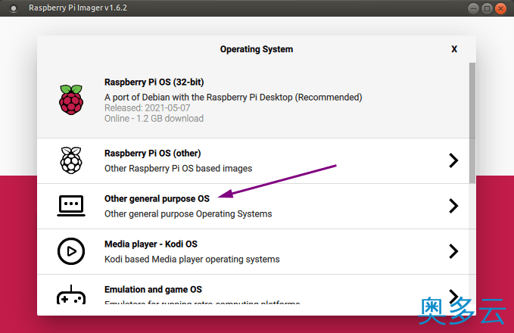
Task: Click the OS list vertical scrollbar
Action: 472,123
